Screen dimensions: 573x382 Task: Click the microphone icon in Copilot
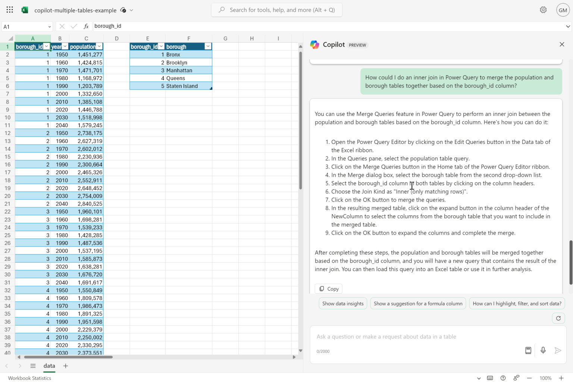(x=543, y=350)
